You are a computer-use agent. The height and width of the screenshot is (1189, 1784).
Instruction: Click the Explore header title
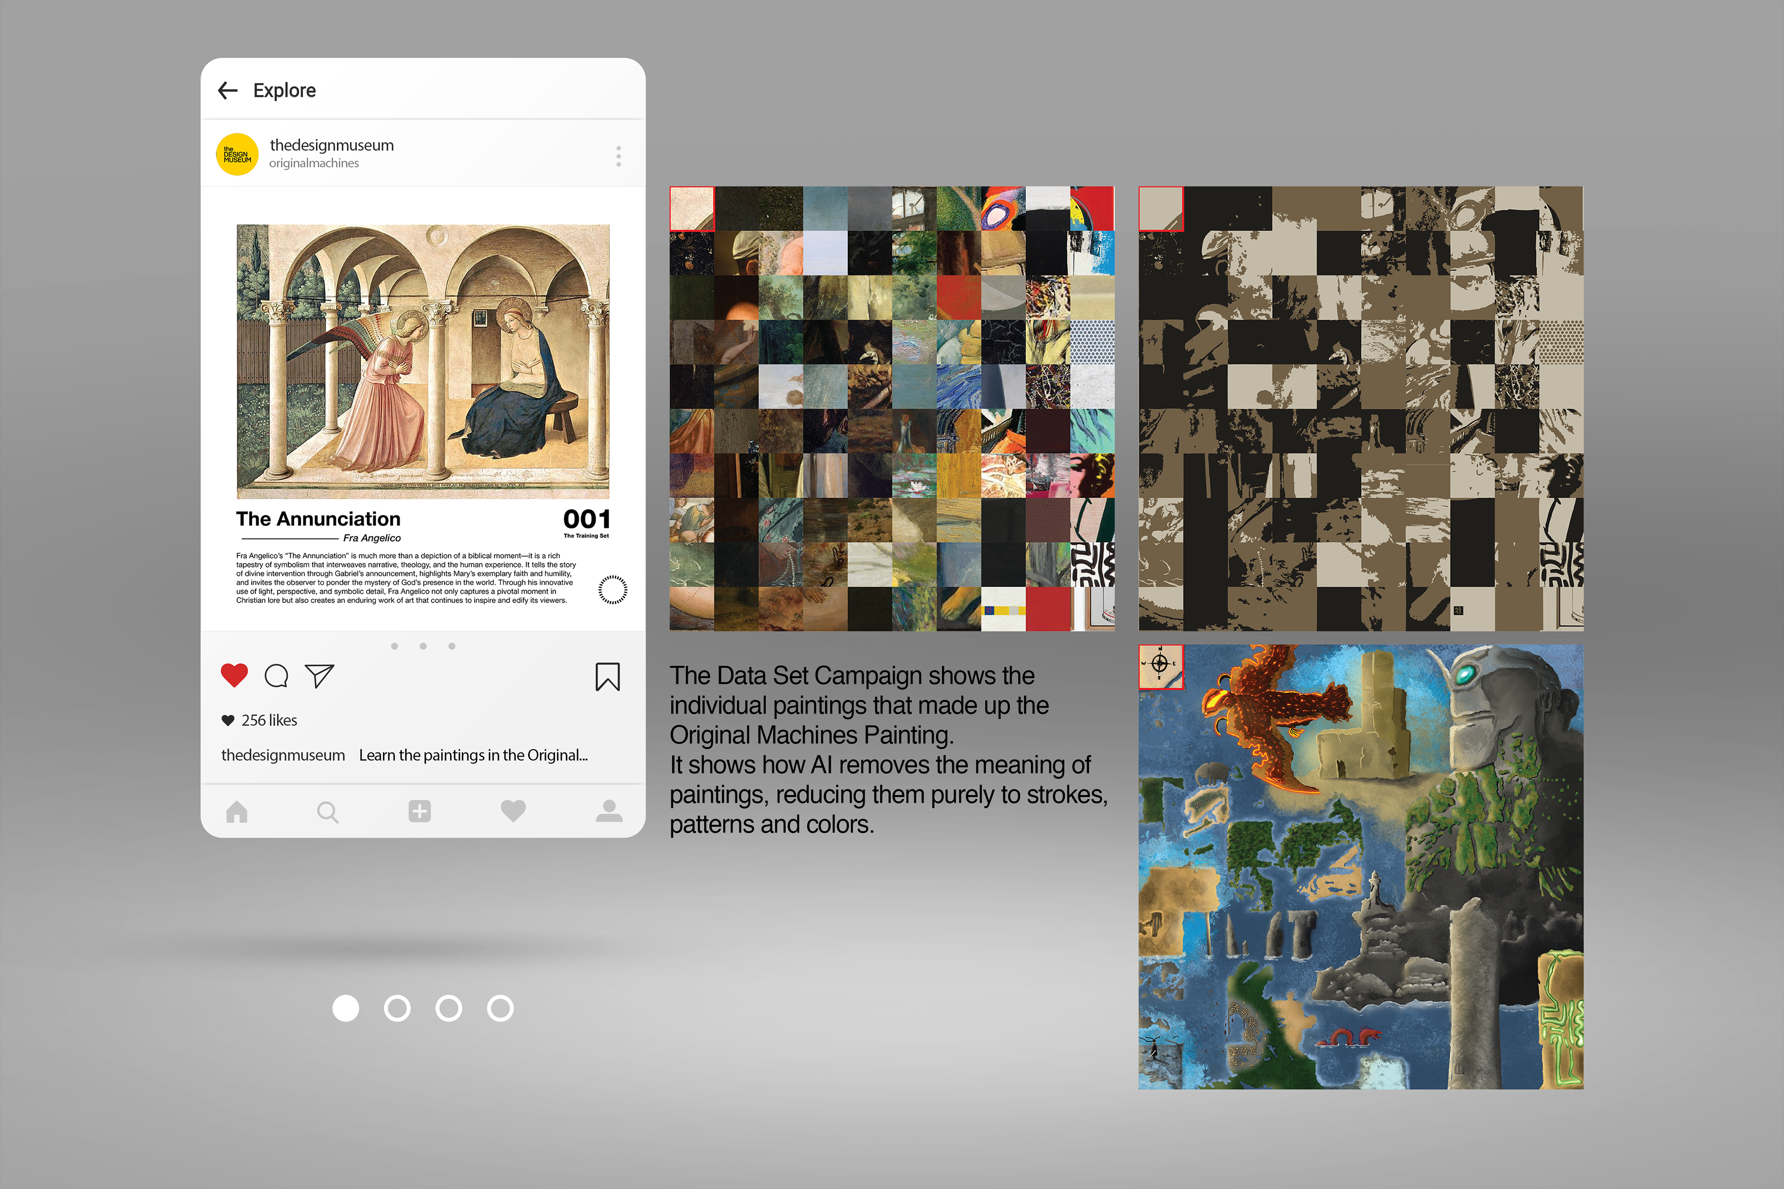tap(284, 90)
